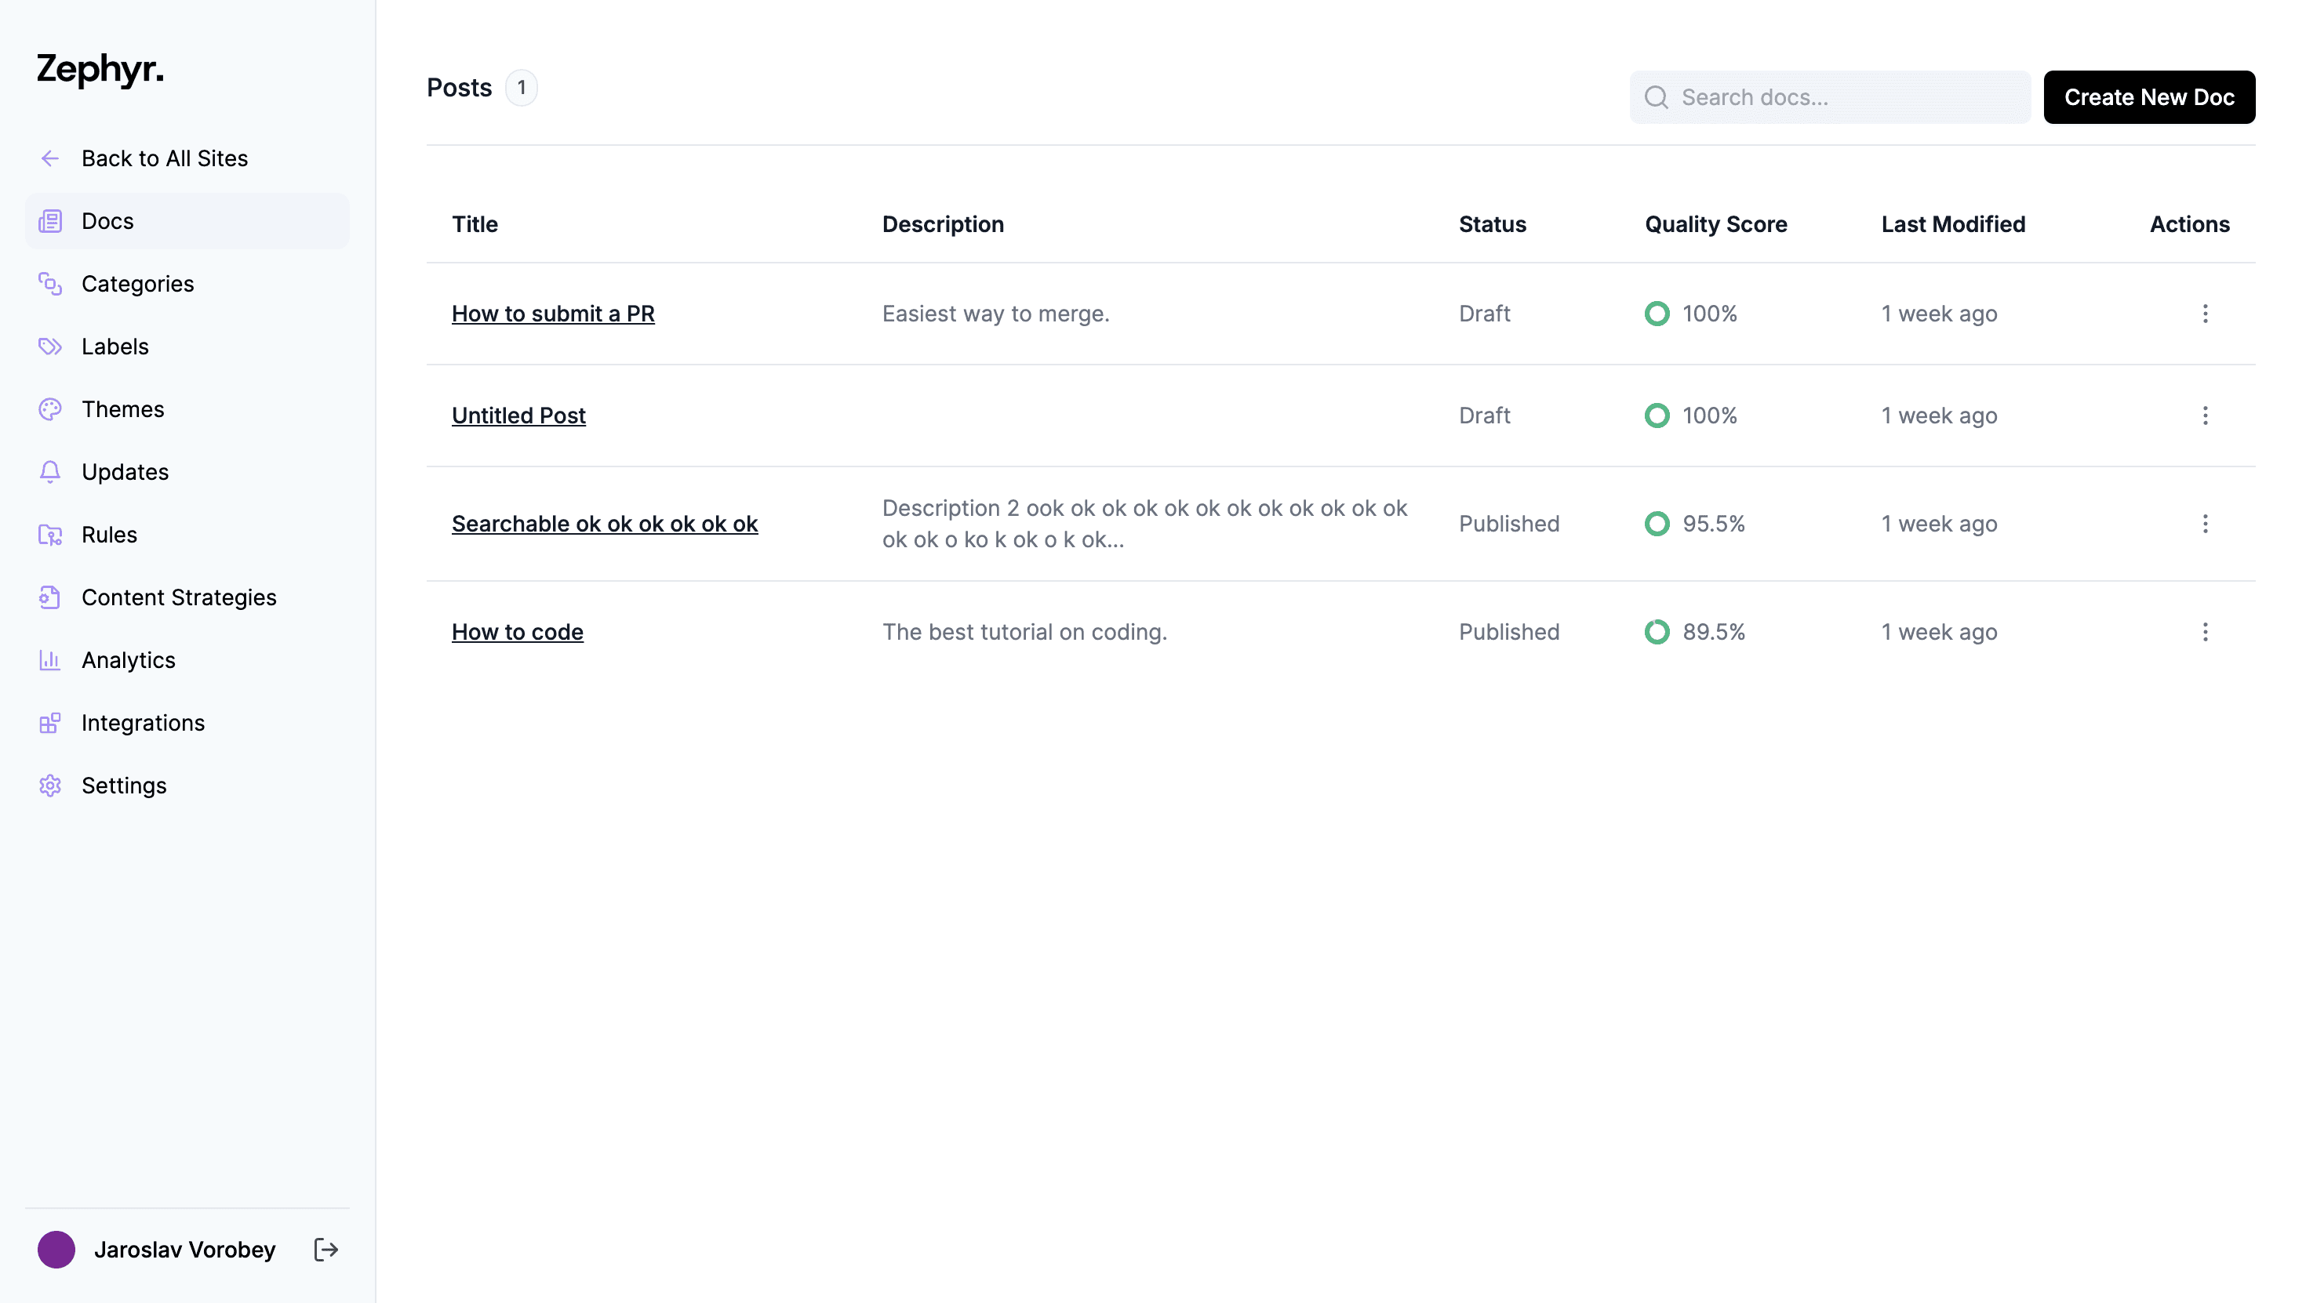
Task: Select Docs in the sidebar menu
Action: coord(107,221)
